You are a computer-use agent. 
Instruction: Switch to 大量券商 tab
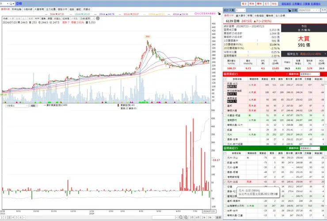[x=39, y=9]
